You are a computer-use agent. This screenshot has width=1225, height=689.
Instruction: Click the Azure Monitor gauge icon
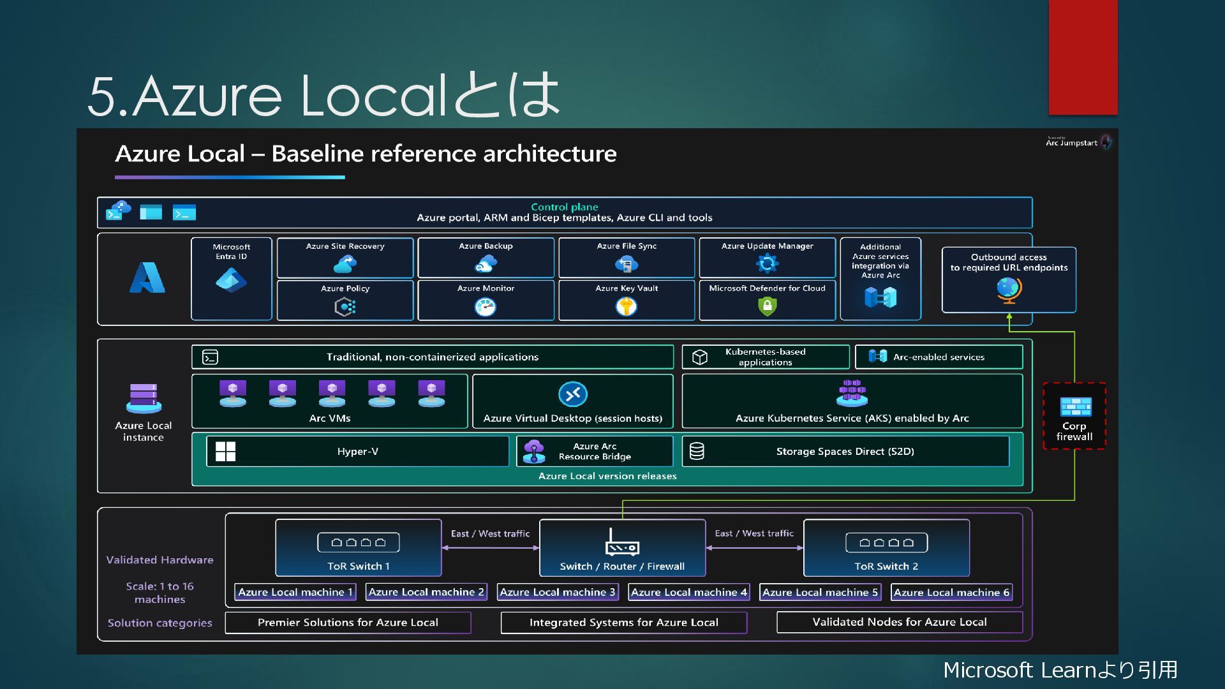click(x=486, y=307)
